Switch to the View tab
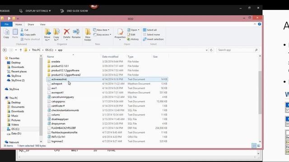Screen dimensions: 289x162 click(x=42, y=24)
